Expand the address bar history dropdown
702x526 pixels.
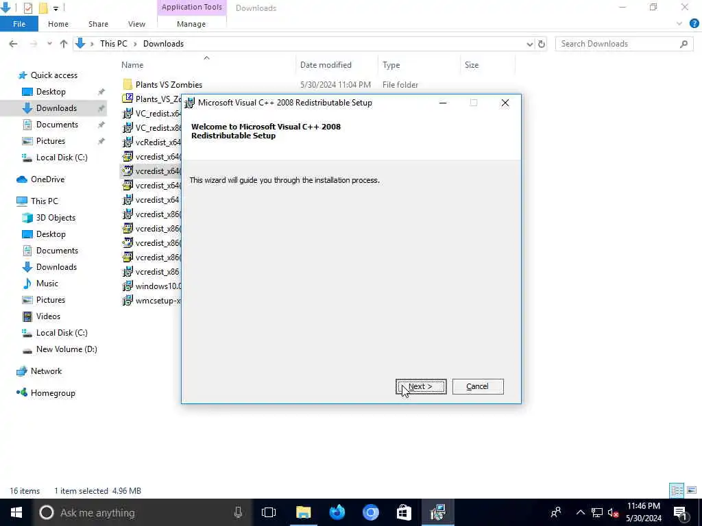(x=530, y=44)
